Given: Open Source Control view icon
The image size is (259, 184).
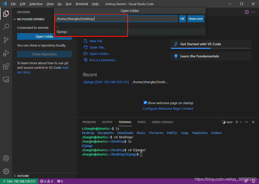Looking at the screenshot, I should (6, 40).
